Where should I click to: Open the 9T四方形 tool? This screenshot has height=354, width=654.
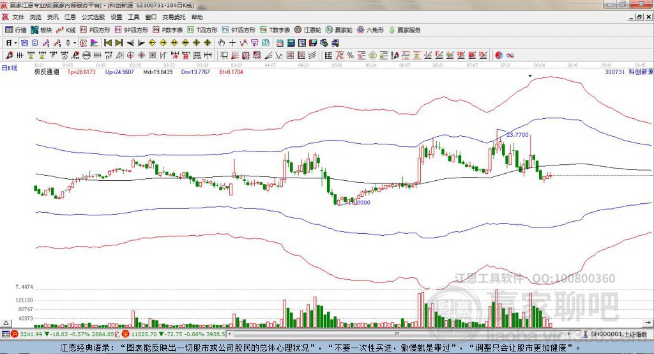[x=239, y=30]
